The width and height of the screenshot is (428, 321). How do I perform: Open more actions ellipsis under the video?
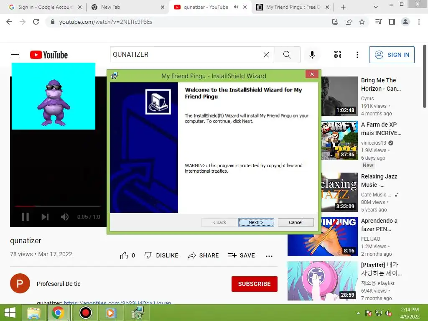pos(269,256)
